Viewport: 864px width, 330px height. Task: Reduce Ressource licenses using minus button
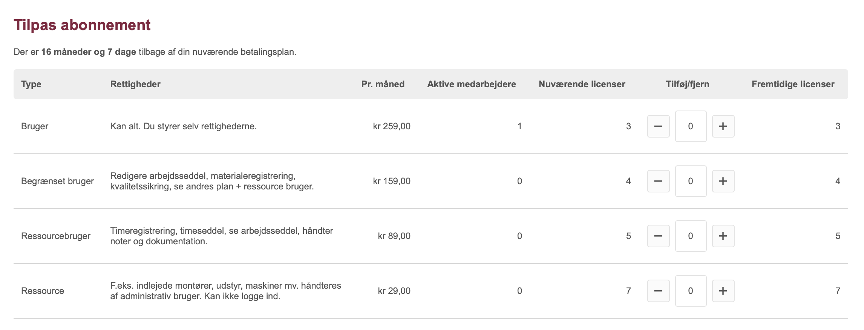tap(658, 291)
